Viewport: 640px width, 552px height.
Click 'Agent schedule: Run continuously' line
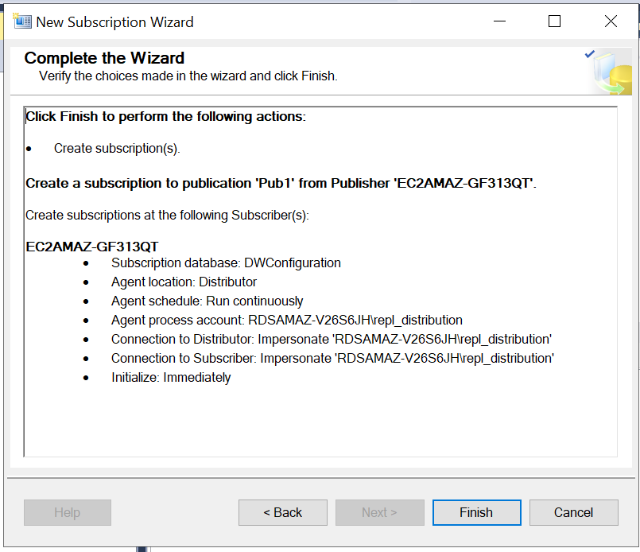[x=208, y=301]
